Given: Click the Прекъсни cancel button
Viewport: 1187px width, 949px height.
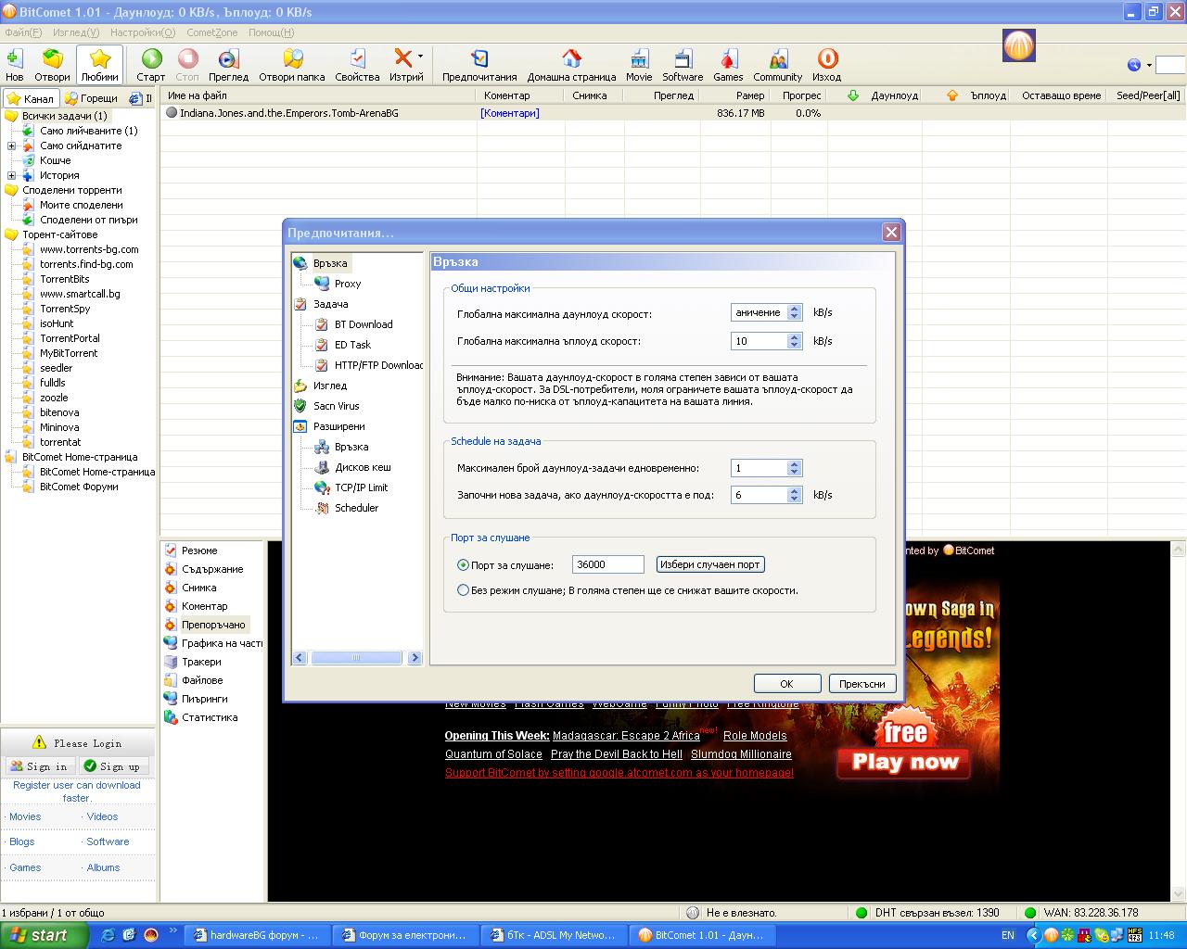Looking at the screenshot, I should pyautogui.click(x=862, y=684).
